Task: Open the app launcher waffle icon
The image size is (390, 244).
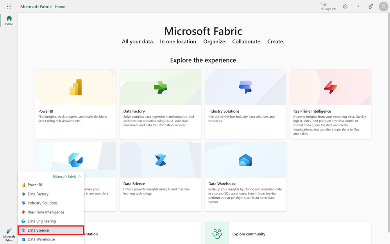Action: tap(9, 7)
